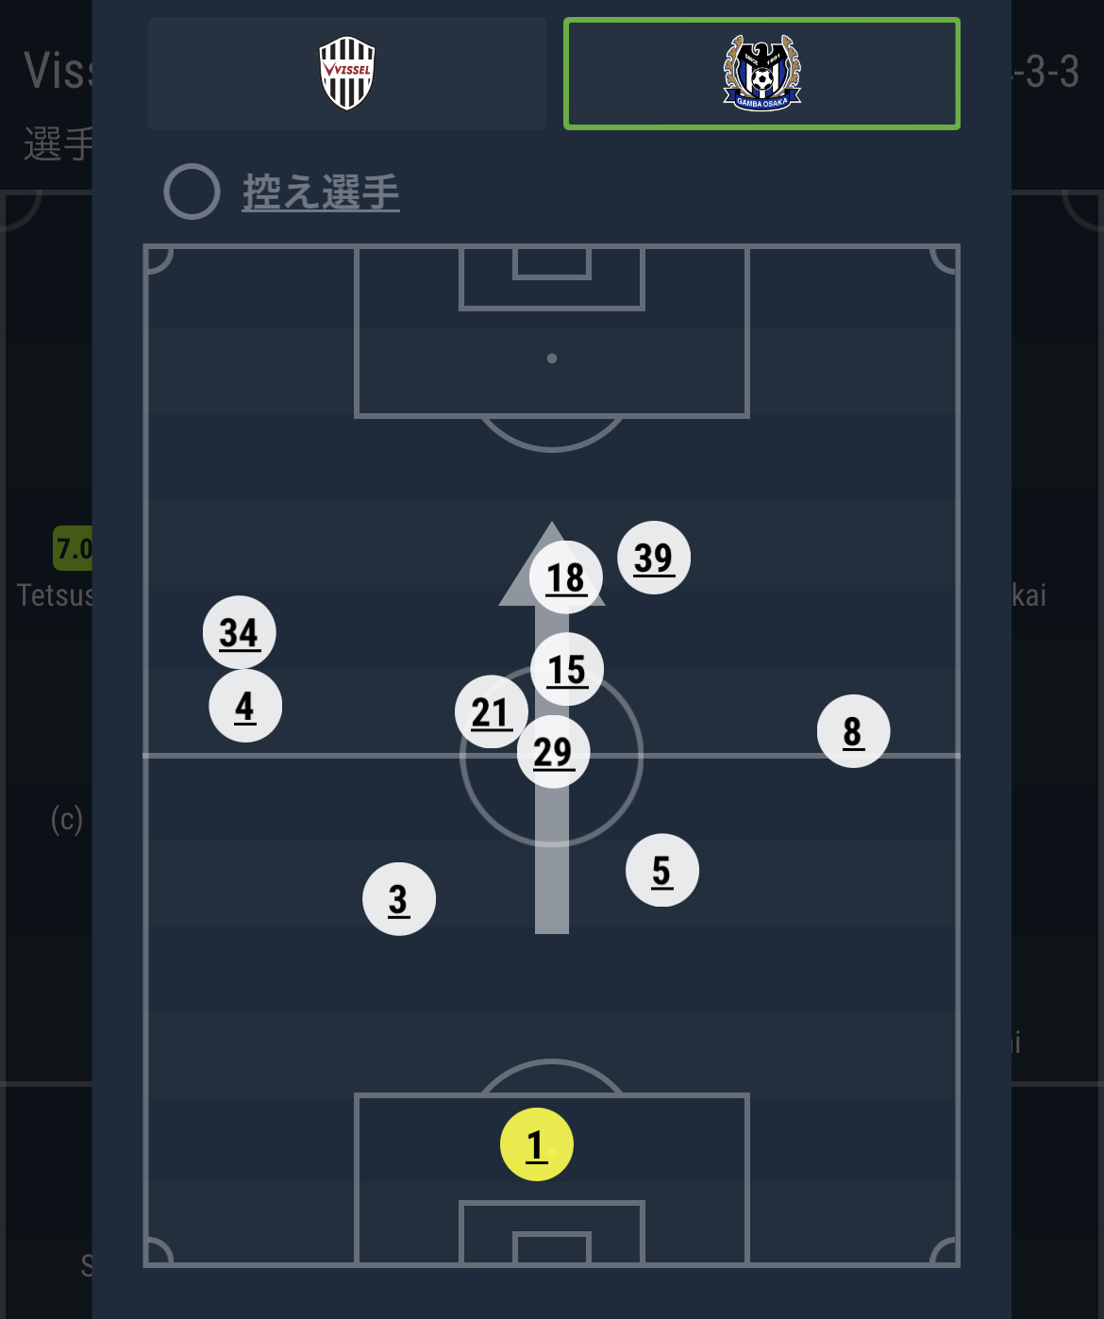Screen dimensions: 1104x1319
Task: Open the 控え選手 link
Action: [321, 192]
